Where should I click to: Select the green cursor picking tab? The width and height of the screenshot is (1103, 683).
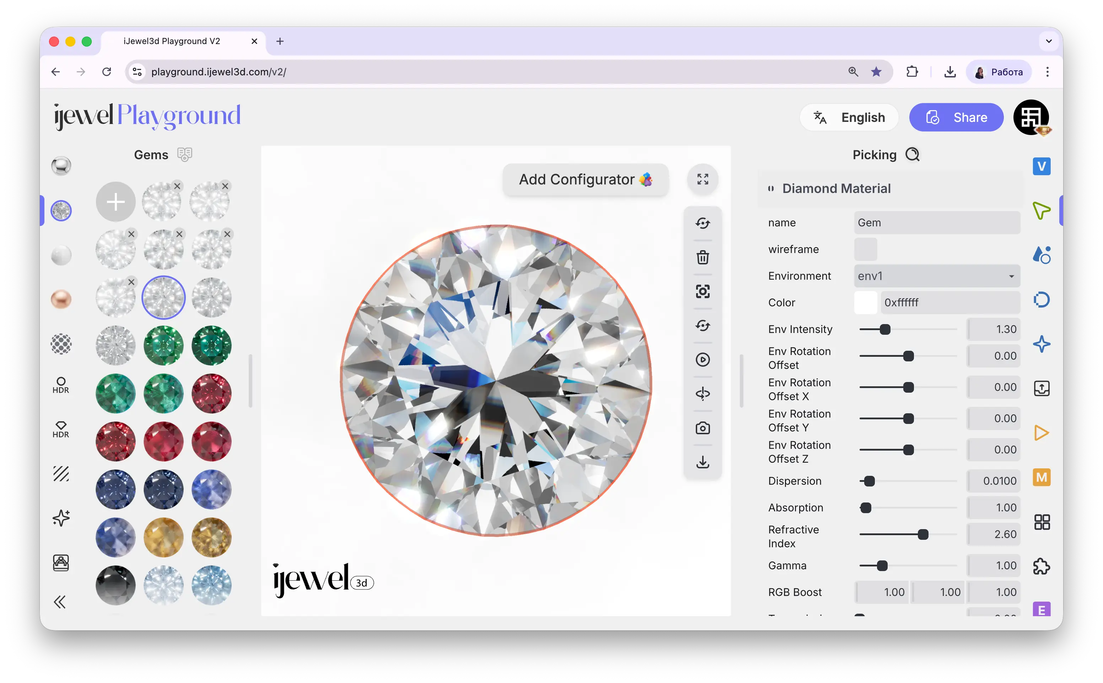coord(1041,210)
